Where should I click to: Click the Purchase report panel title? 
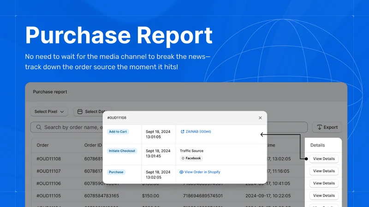point(50,92)
